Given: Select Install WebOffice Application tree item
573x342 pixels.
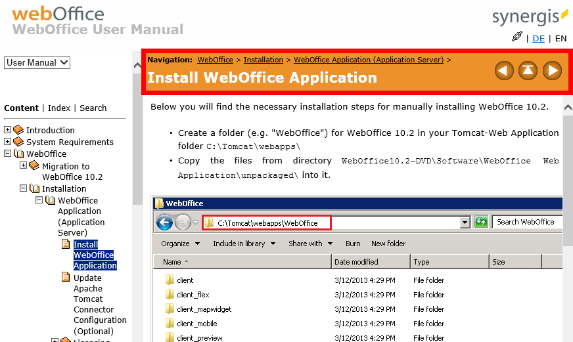Looking at the screenshot, I should tap(94, 255).
